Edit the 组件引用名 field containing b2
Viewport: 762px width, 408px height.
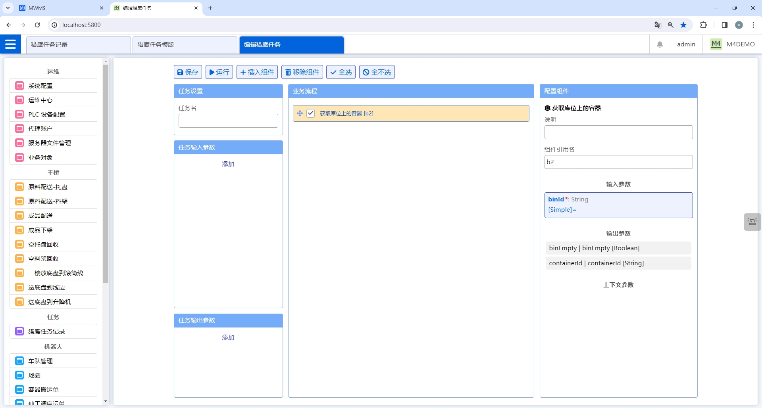click(618, 162)
